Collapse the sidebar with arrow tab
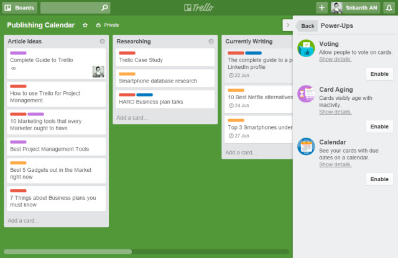Screen dimensions: 398x258 pyautogui.click(x=287, y=25)
